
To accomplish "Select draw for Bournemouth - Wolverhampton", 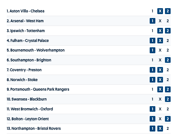I will [x=160, y=50].
